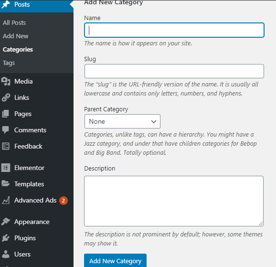Click the Advanced Ads notification badge
Viewport: 276px width, 267px height.
pyautogui.click(x=64, y=201)
